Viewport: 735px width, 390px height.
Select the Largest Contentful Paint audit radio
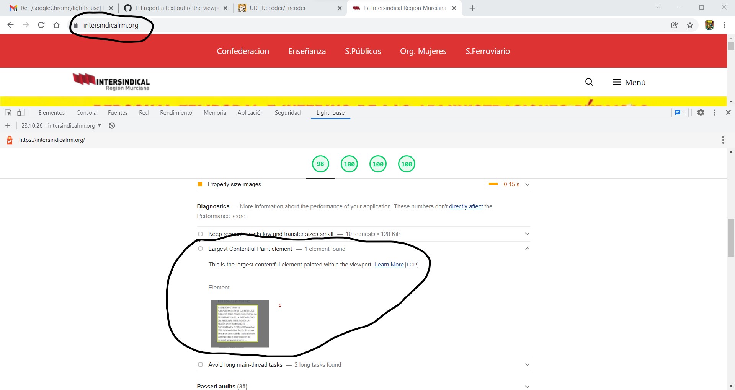click(200, 249)
